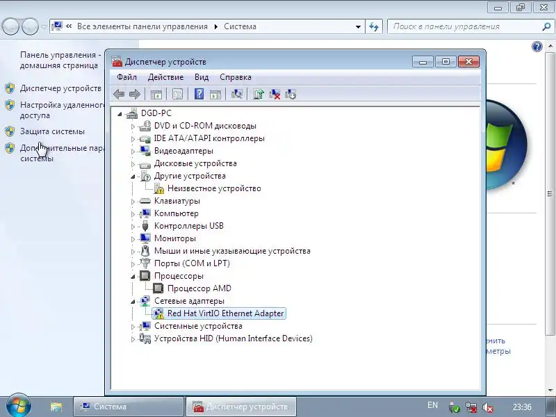This screenshot has width=556, height=417.
Task: Click the Control Panel icon in the address bar
Action: point(56,26)
